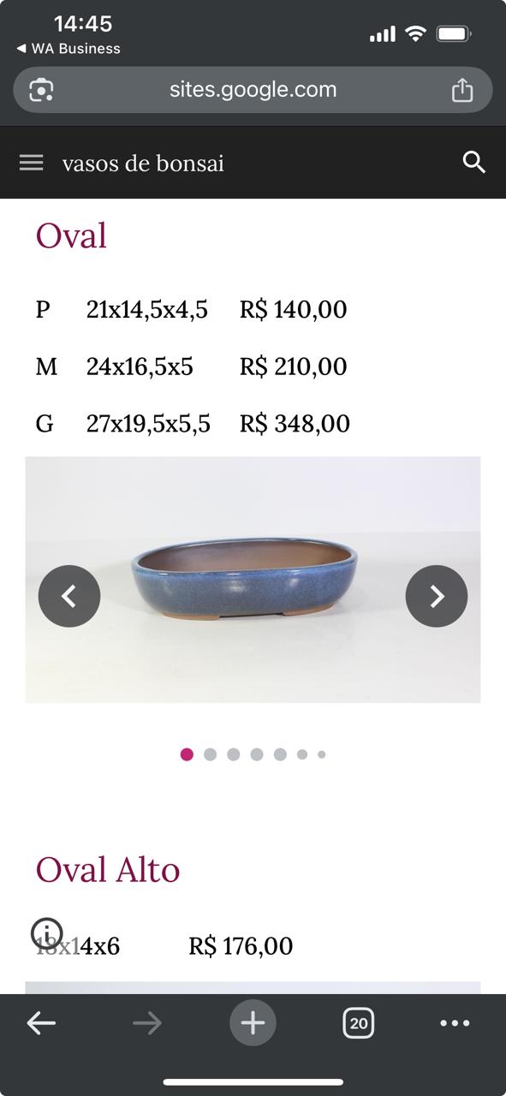
Task: Open the camera lens search icon
Action: 42,90
